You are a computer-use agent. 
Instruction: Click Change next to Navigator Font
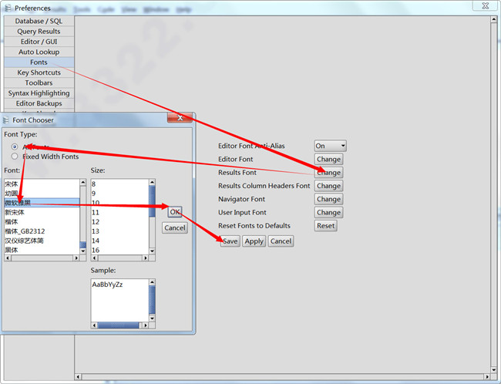(x=328, y=199)
